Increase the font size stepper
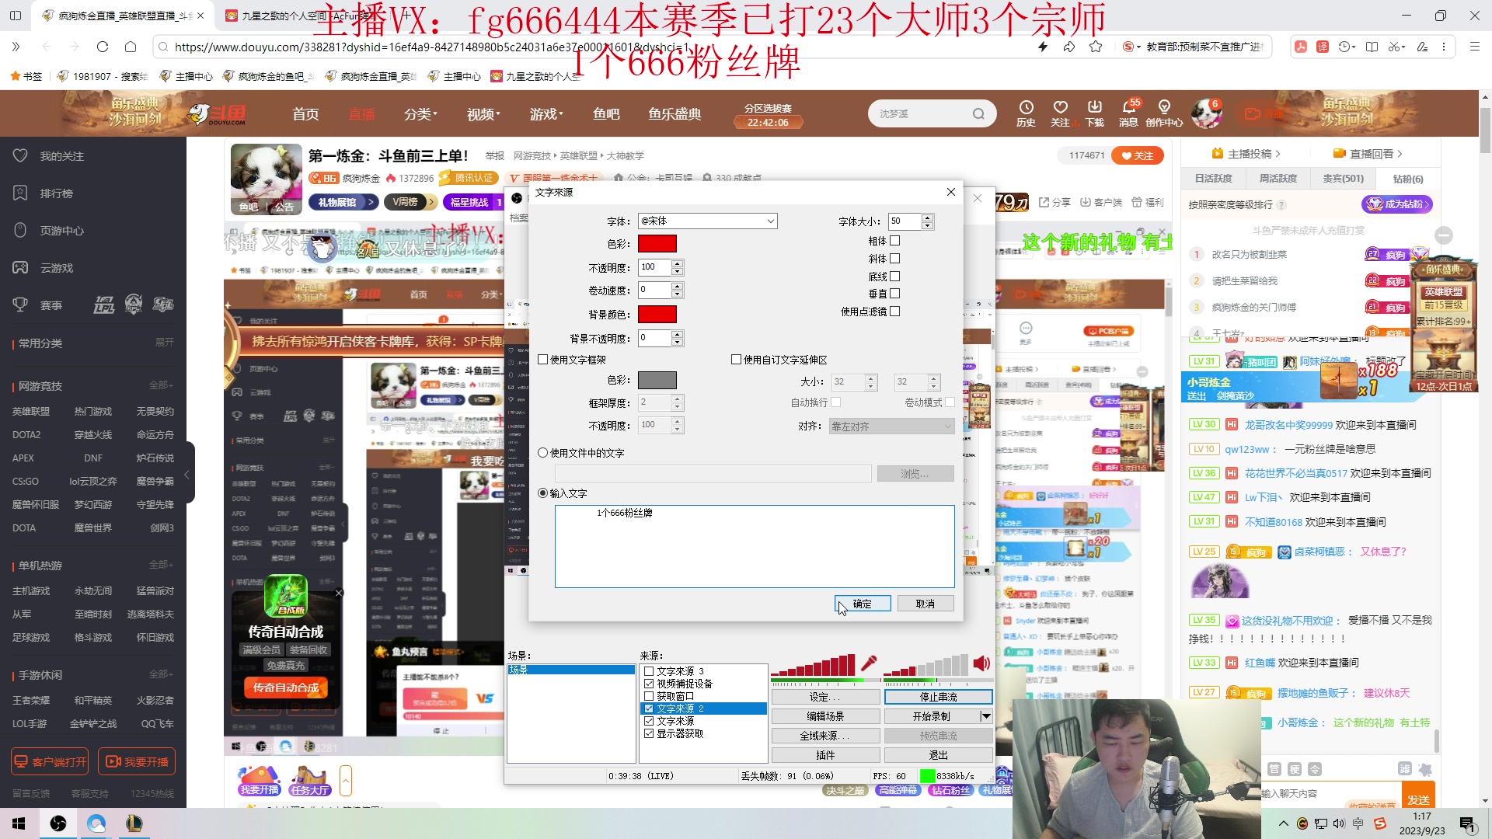1492x839 pixels. [x=927, y=218]
